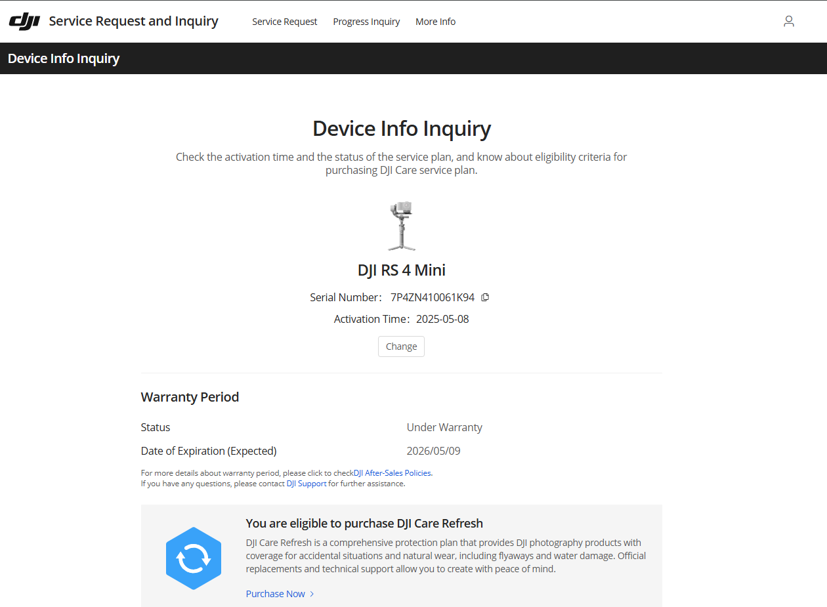827x607 pixels.
Task: Go to Progress Inquiry in navigation
Action: pos(366,22)
